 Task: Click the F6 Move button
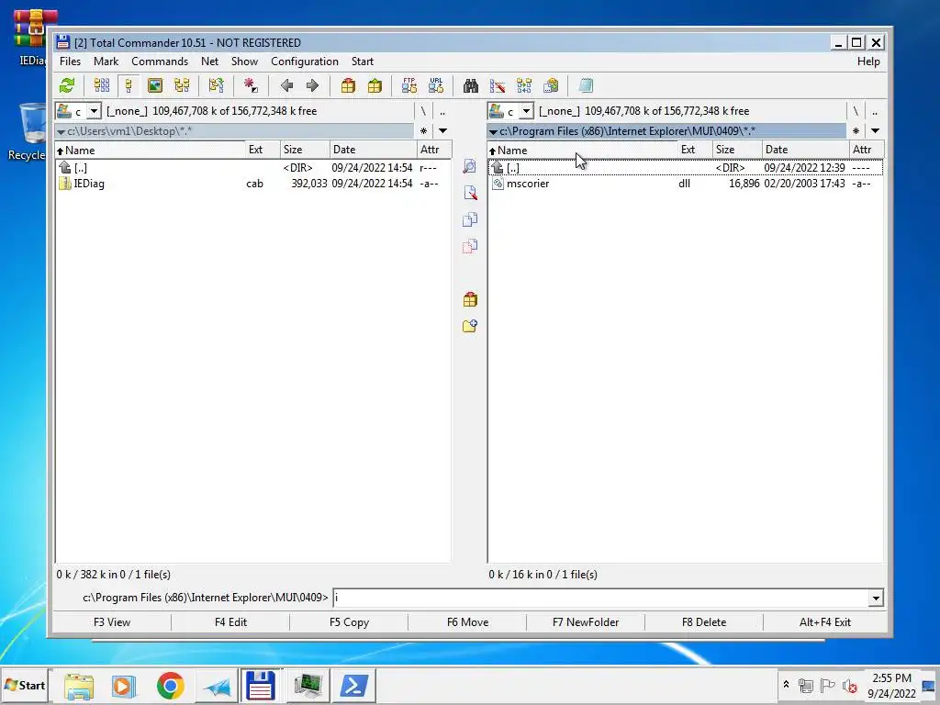click(467, 622)
